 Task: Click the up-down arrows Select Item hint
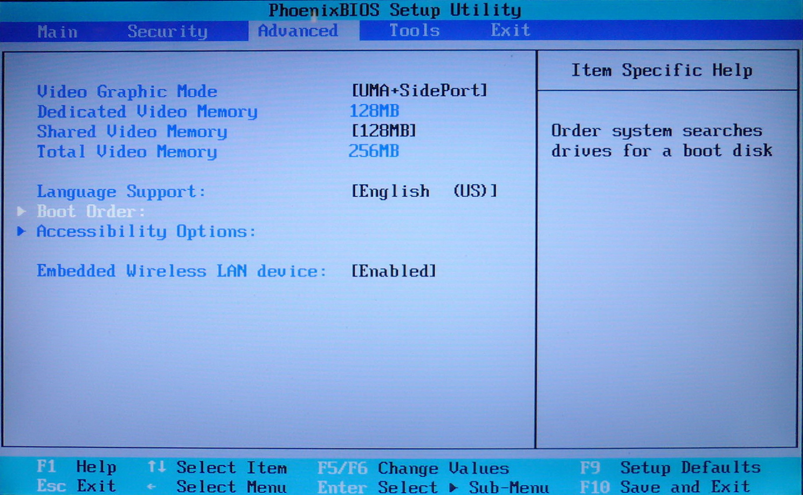tap(217, 467)
